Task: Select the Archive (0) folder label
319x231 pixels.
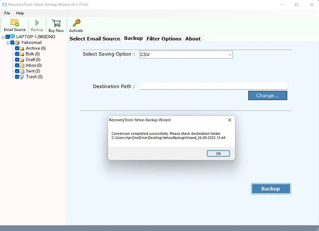Action: tap(35, 48)
